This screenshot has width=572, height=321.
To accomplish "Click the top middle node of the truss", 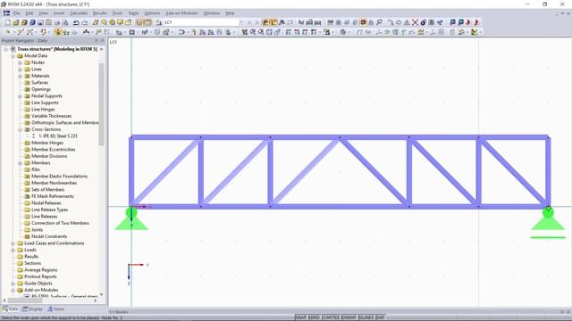I will click(340, 137).
